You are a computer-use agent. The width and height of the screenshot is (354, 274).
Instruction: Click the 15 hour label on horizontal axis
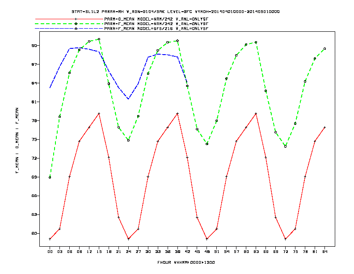point(99,252)
